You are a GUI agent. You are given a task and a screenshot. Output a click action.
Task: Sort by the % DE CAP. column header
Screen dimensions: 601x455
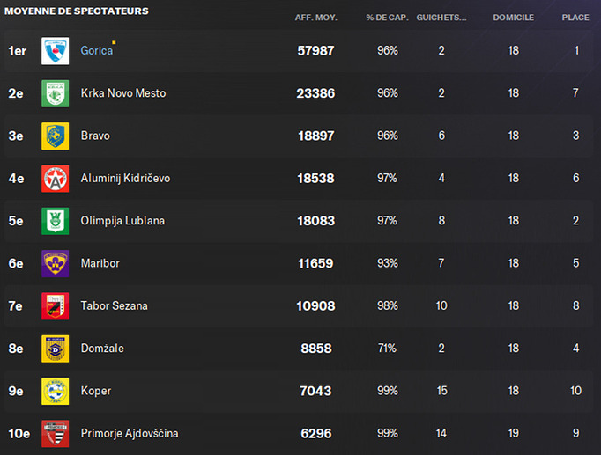(x=387, y=18)
